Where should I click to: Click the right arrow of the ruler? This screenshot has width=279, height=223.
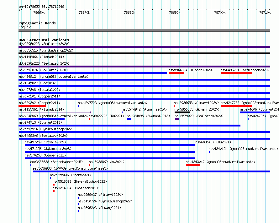point(269,10)
